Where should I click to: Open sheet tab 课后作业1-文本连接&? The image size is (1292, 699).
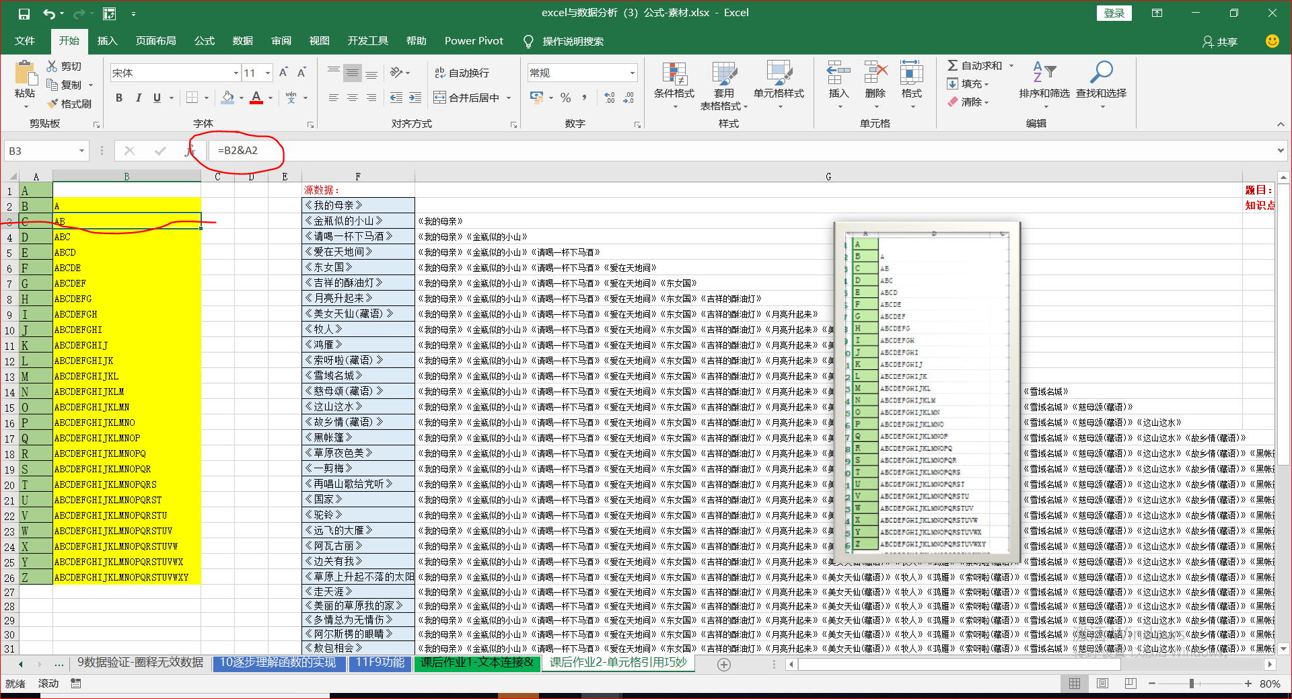tap(477, 663)
